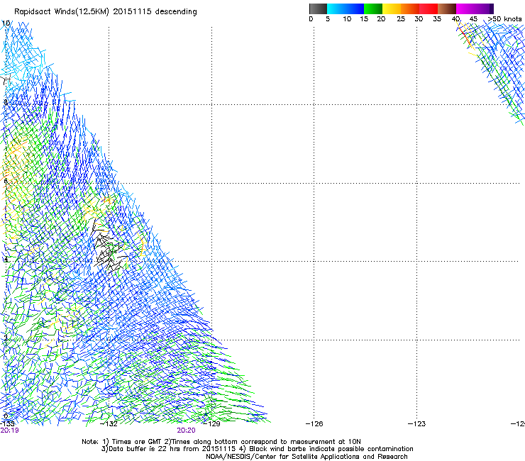Click the '30' knots scale label
Viewport: 525px width, 461px height.
tap(419, 19)
